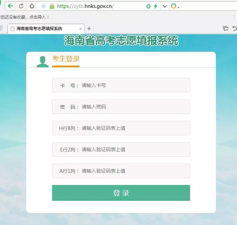The image size is (237, 225).
Task: Click the green 登录 button
Action: 121,193
